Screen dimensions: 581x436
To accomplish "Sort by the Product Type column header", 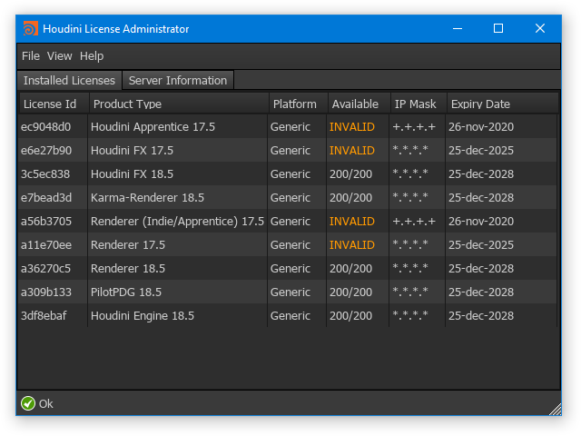I will click(179, 104).
